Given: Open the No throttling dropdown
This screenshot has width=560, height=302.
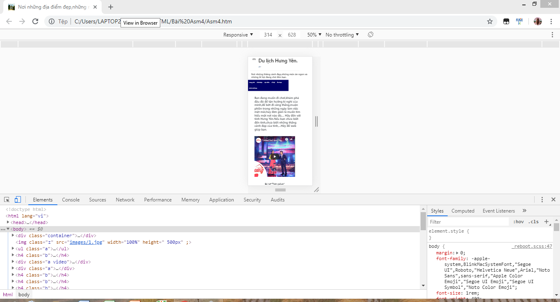Looking at the screenshot, I should (342, 35).
